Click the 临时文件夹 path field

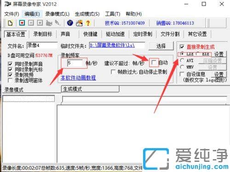click(x=117, y=46)
